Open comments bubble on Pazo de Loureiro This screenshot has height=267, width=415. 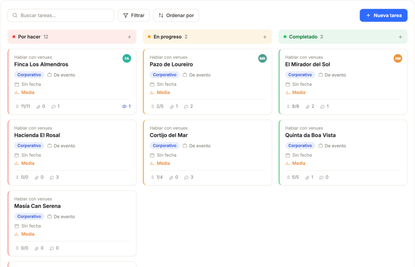click(x=186, y=107)
